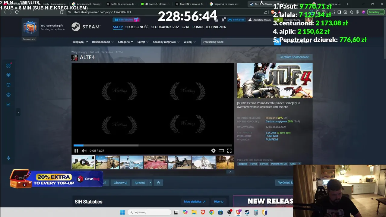Open Google Chrome from the taskbar

click(x=211, y=212)
